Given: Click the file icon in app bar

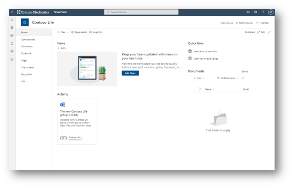Looking at the screenshot, I should click(x=12, y=43).
